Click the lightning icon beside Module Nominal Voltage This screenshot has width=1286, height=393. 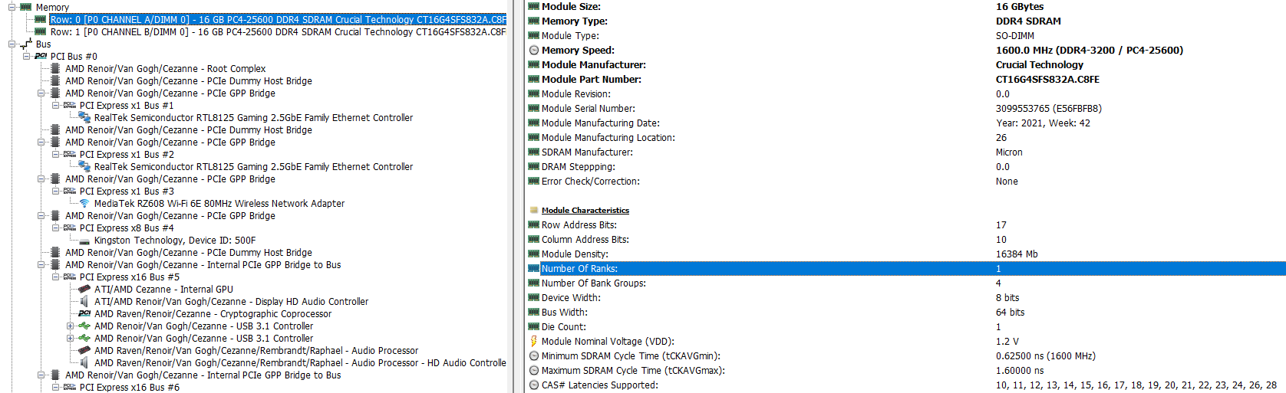pos(534,342)
